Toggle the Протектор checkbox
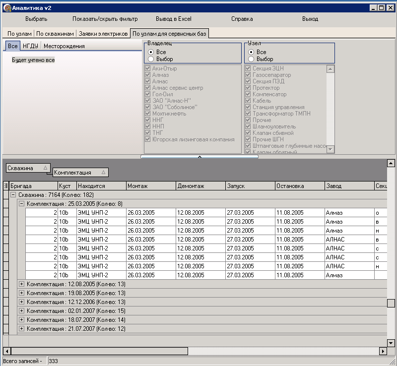397x366 pixels. pyautogui.click(x=248, y=88)
